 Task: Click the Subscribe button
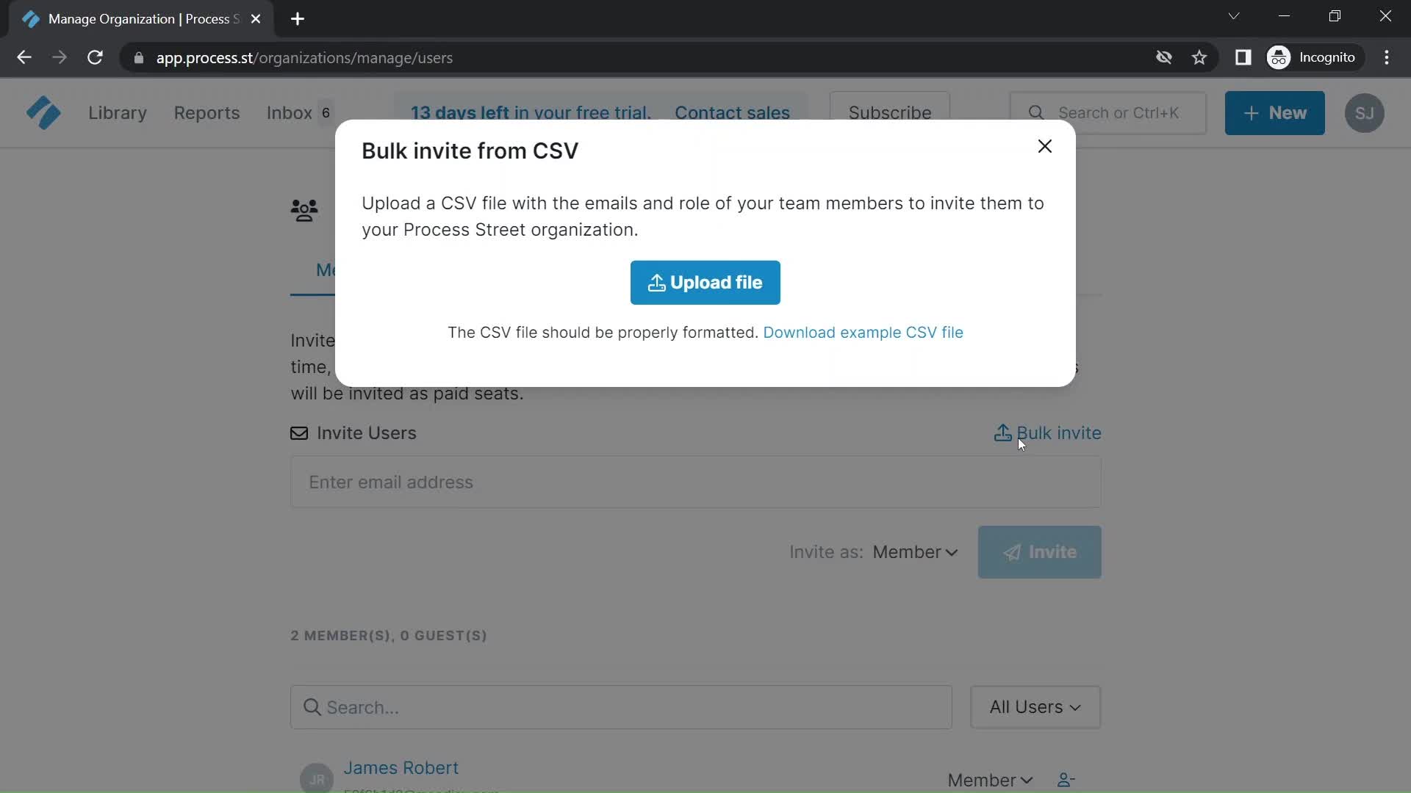pos(891,113)
